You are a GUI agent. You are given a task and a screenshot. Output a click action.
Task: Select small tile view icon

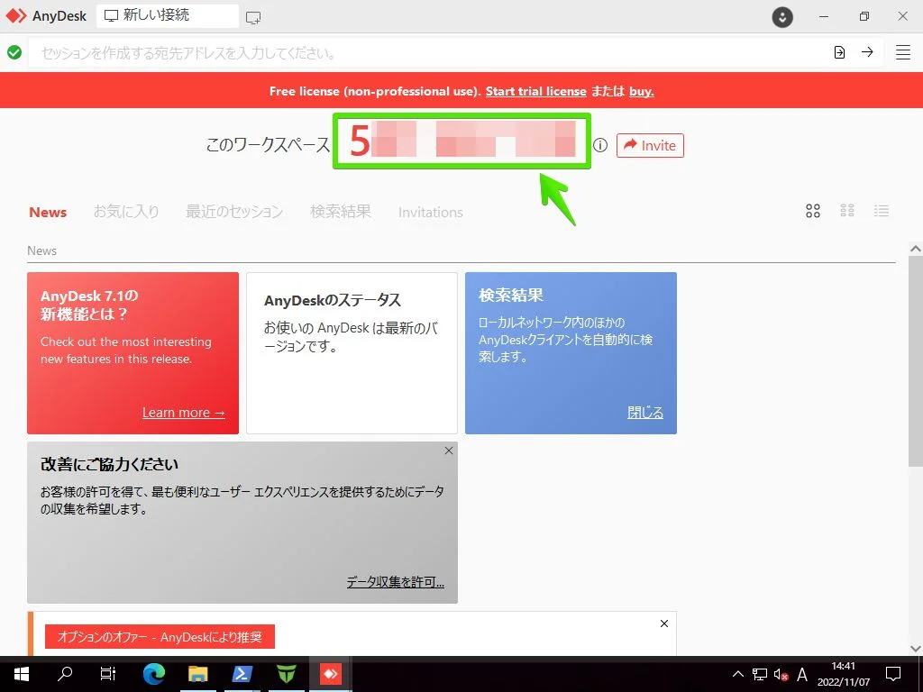click(x=847, y=210)
